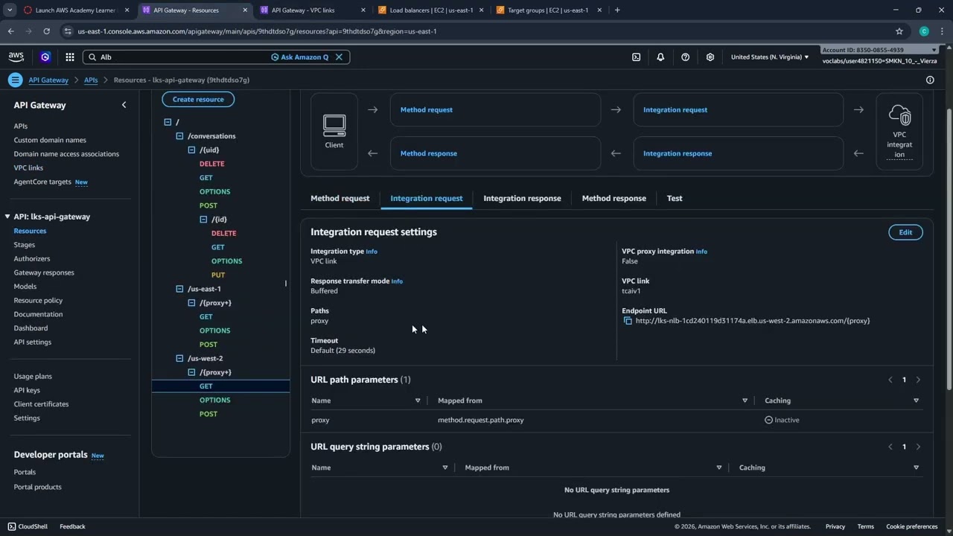Open CloudShell from the bottom bar
This screenshot has width=953, height=536.
pyautogui.click(x=28, y=526)
